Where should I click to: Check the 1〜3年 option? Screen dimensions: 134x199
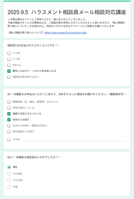[x=9, y=53]
